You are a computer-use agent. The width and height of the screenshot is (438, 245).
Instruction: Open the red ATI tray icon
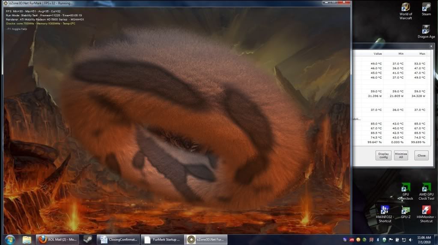[352, 240]
